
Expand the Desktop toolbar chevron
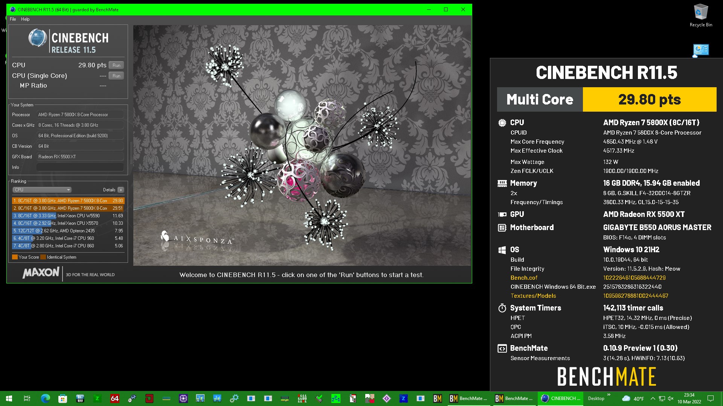(x=609, y=395)
